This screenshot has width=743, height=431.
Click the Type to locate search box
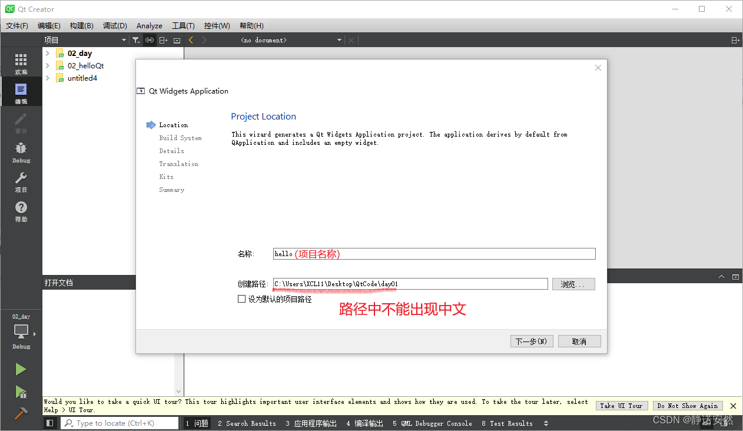[x=120, y=423]
